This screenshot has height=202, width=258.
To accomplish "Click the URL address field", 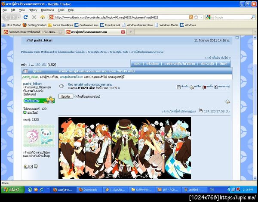I will [121, 17].
